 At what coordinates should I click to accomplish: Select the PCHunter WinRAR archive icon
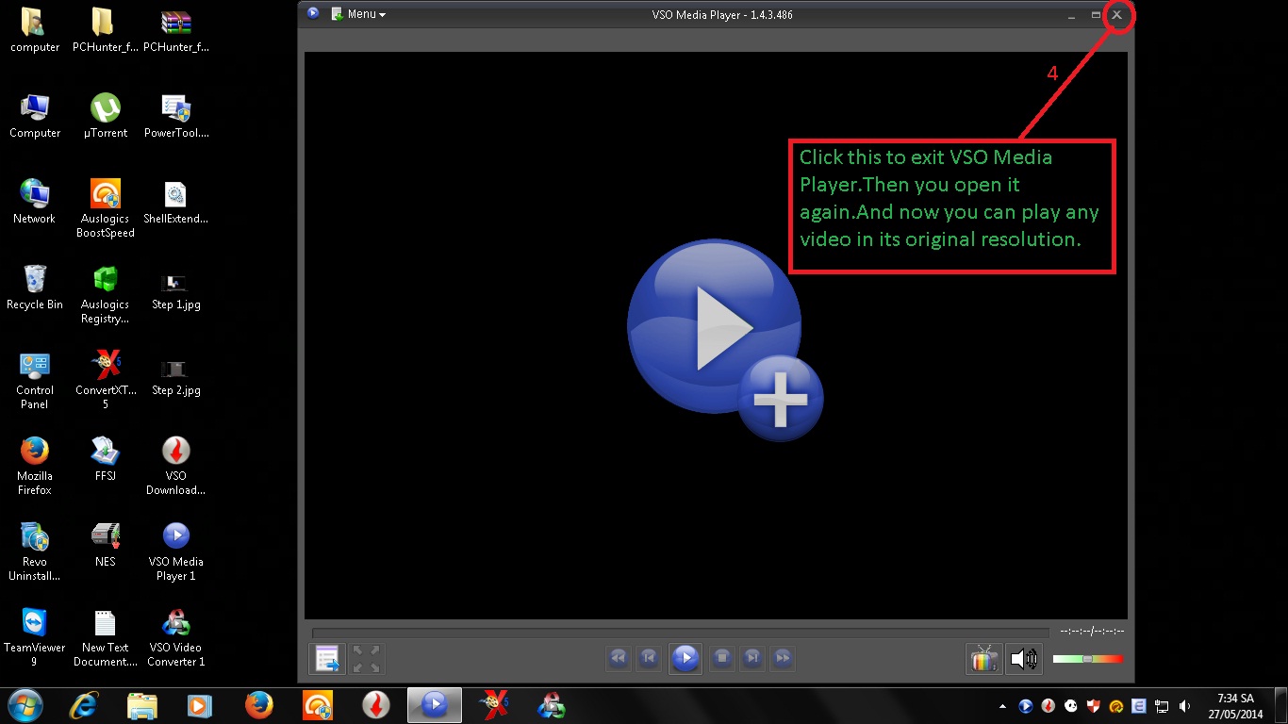[x=176, y=29]
